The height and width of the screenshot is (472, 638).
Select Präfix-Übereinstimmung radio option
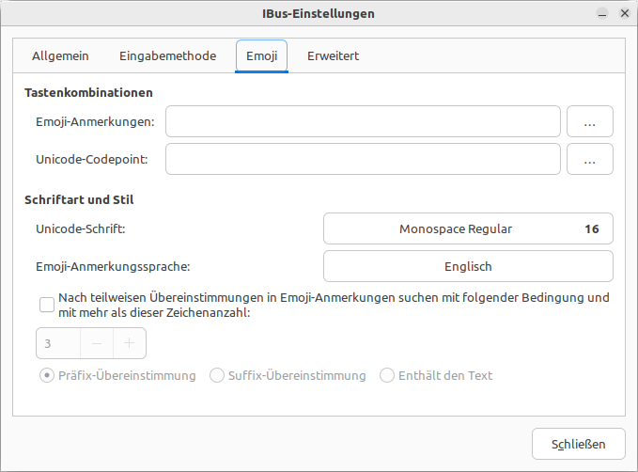coord(47,375)
